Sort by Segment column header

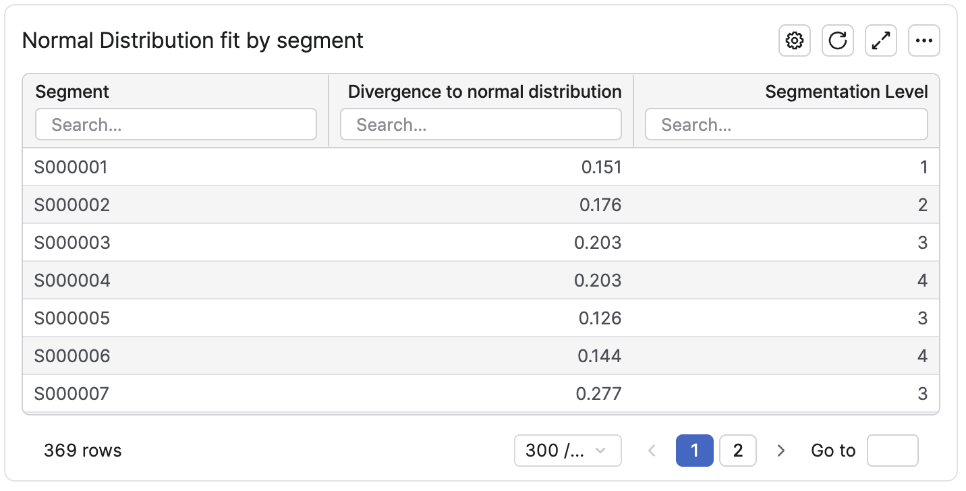click(x=72, y=92)
